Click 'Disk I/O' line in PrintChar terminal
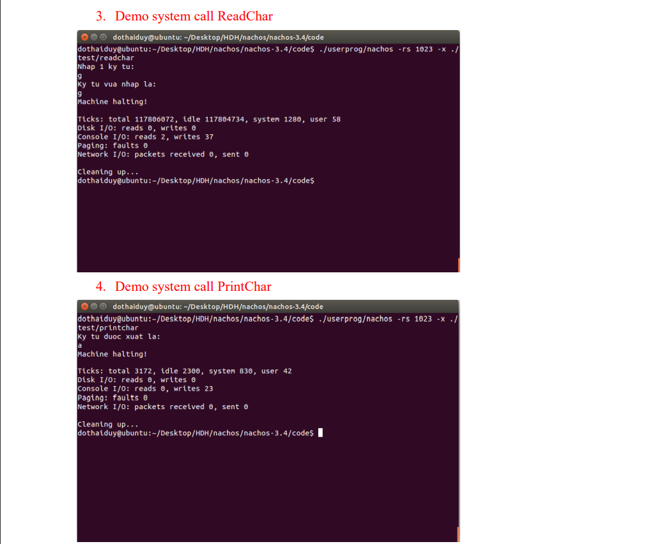 136,380
